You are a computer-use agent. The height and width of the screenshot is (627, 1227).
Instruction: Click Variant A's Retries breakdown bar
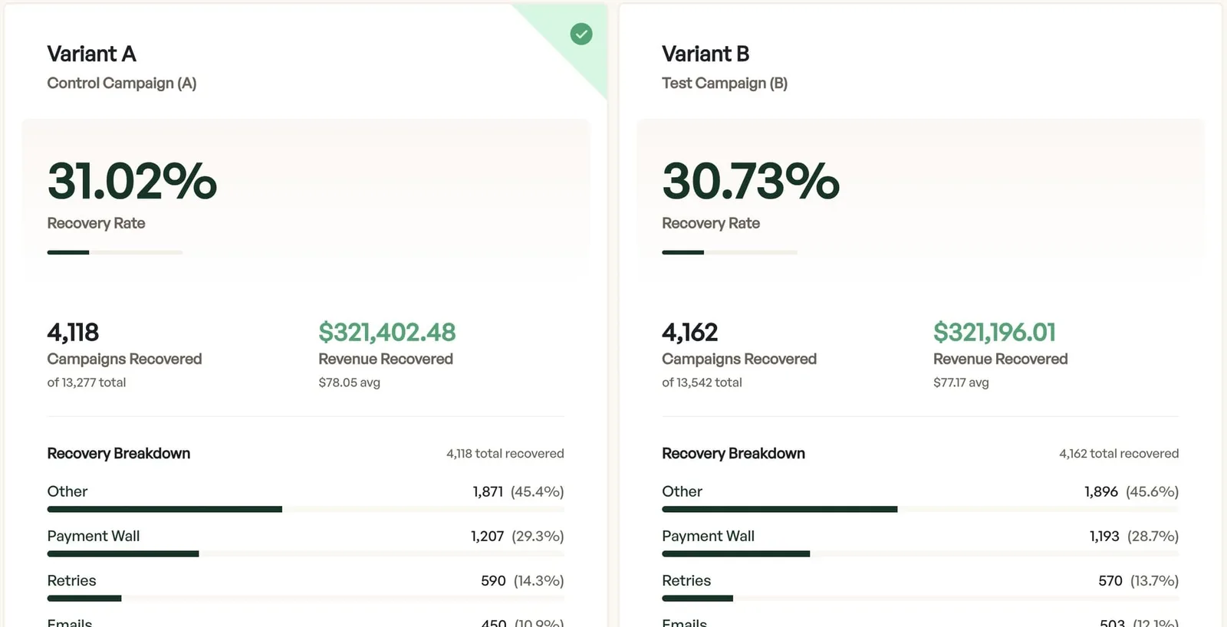(305, 598)
